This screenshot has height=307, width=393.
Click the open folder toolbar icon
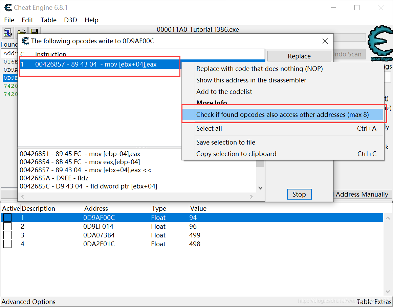click(x=22, y=32)
